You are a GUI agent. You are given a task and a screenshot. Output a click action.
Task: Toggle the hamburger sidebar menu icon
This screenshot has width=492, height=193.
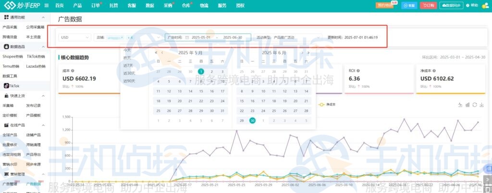click(x=47, y=6)
